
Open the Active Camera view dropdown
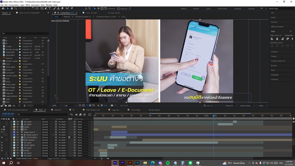pos(247,105)
